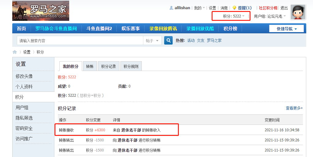This screenshot has height=157, width=313.
Task: Select 密码安全 in the sidebar
Action: tap(24, 128)
